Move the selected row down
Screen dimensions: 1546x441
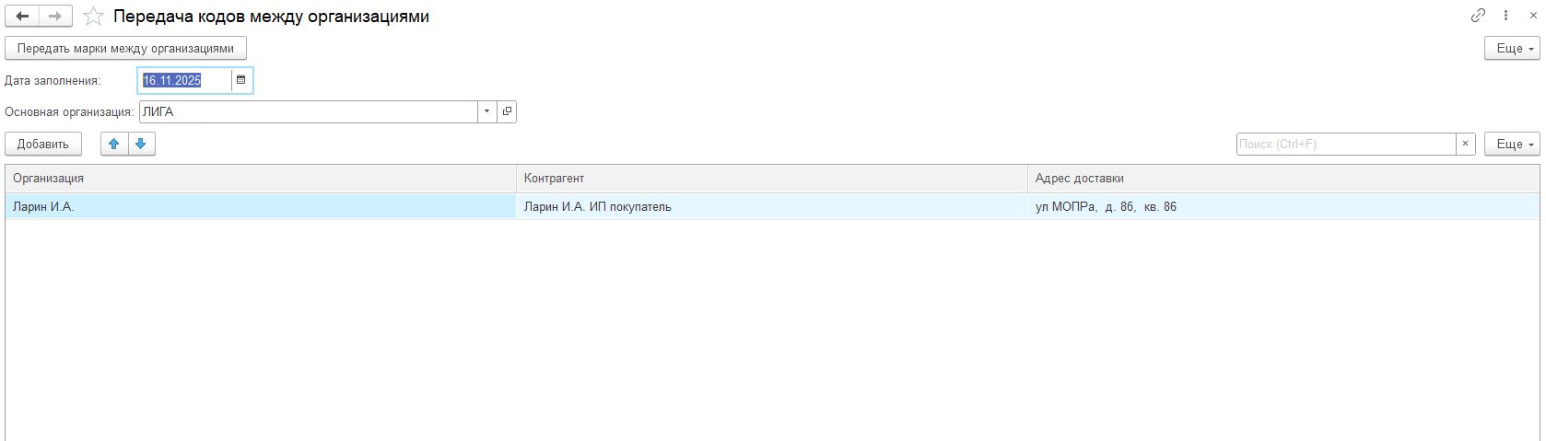(141, 144)
